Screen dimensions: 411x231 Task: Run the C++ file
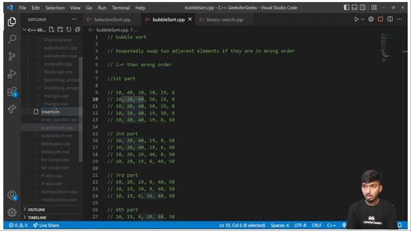pyautogui.click(x=356, y=19)
